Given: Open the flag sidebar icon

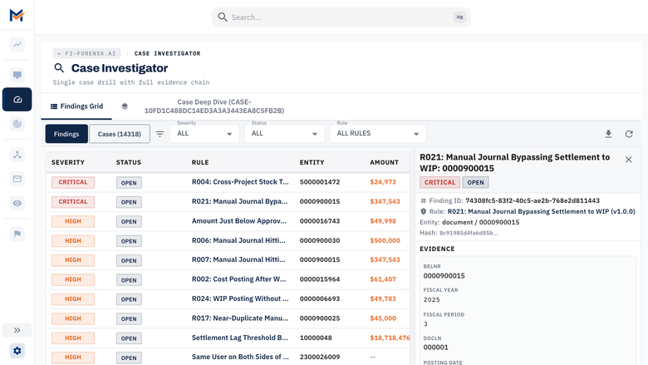Looking at the screenshot, I should 17,234.
